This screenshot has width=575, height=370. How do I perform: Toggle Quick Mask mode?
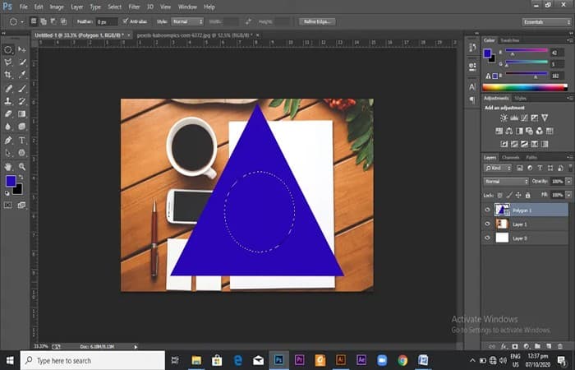(7, 205)
